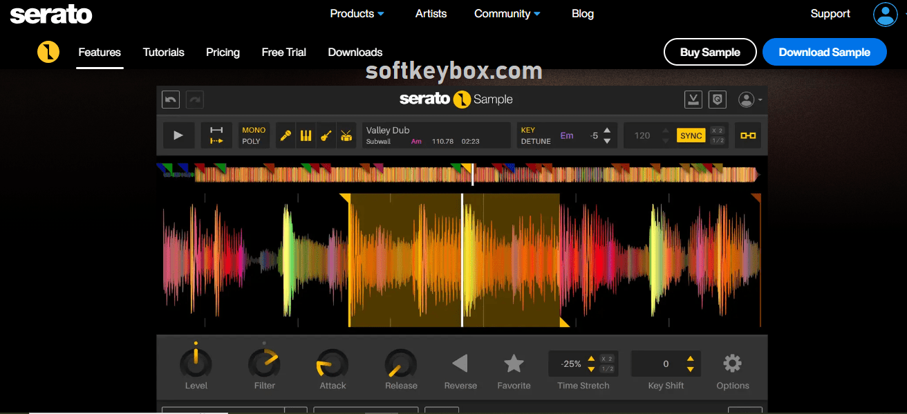This screenshot has width=907, height=414.
Task: Select the drums stem icon
Action: point(346,135)
